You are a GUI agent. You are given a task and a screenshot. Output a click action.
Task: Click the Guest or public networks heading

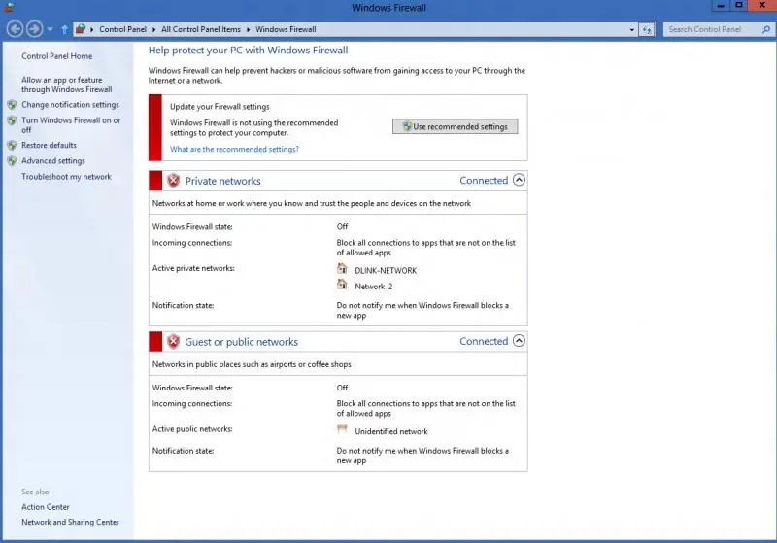point(241,342)
